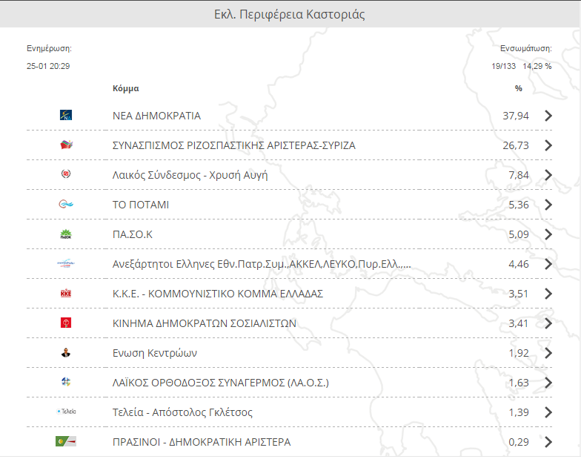Expand the ΚΙΝΗΜΑ ΔΗΜΟΚΡΑΤΩΝ ΣΟΣΙΑΛΙΣΤΩΝ row chevron
581x462 pixels.
pos(548,323)
